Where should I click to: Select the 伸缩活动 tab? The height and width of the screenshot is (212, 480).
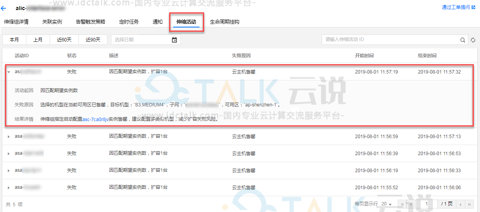click(x=186, y=22)
